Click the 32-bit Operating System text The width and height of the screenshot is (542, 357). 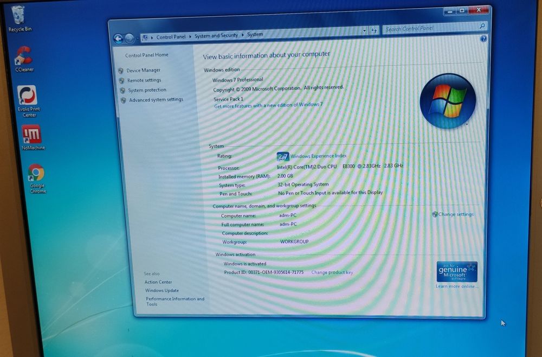(303, 184)
